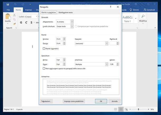Click the abc strikethrough icon

pos(37,22)
